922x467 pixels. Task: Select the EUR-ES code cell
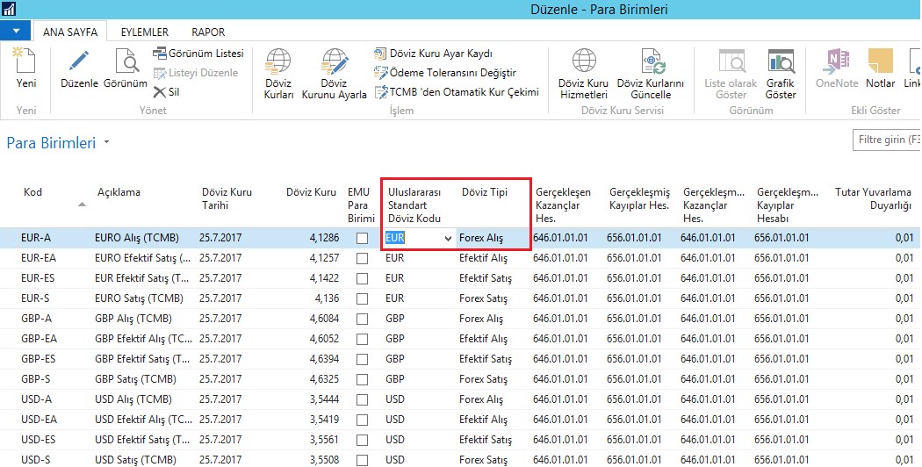[x=39, y=278]
